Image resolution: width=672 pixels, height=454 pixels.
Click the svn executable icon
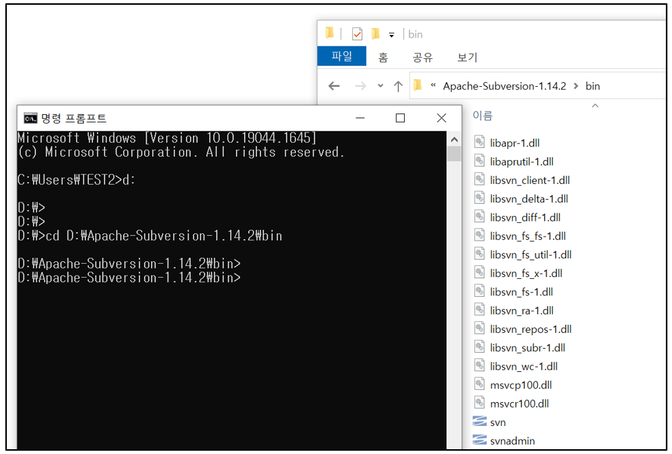480,422
